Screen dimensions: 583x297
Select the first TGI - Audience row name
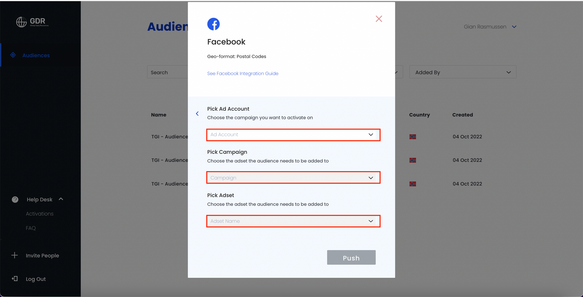(x=170, y=137)
